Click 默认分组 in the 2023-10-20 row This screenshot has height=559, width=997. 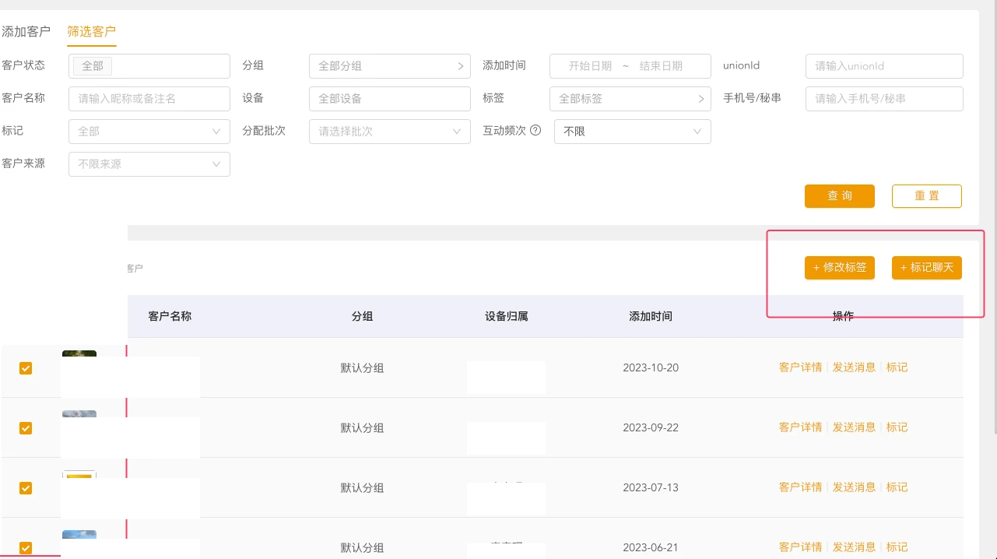click(x=362, y=368)
